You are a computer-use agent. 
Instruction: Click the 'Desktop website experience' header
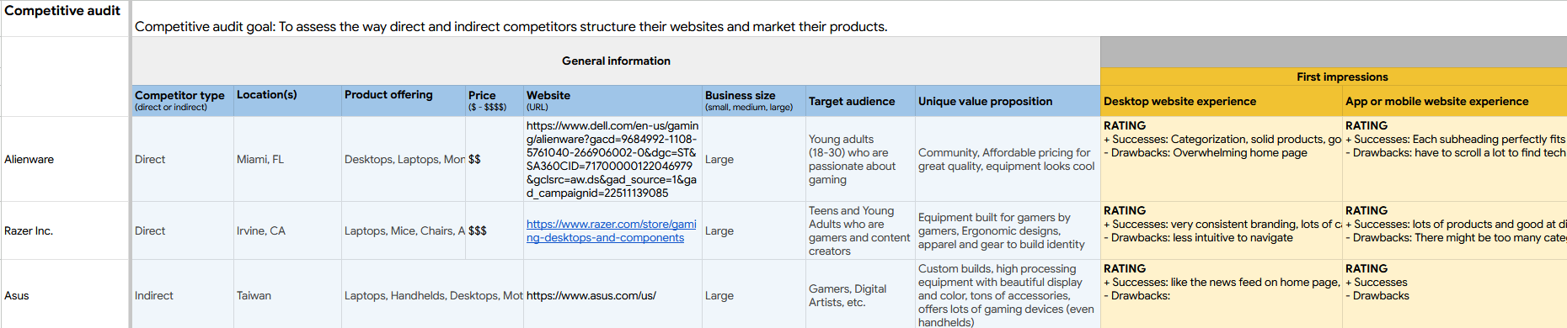(1221, 100)
